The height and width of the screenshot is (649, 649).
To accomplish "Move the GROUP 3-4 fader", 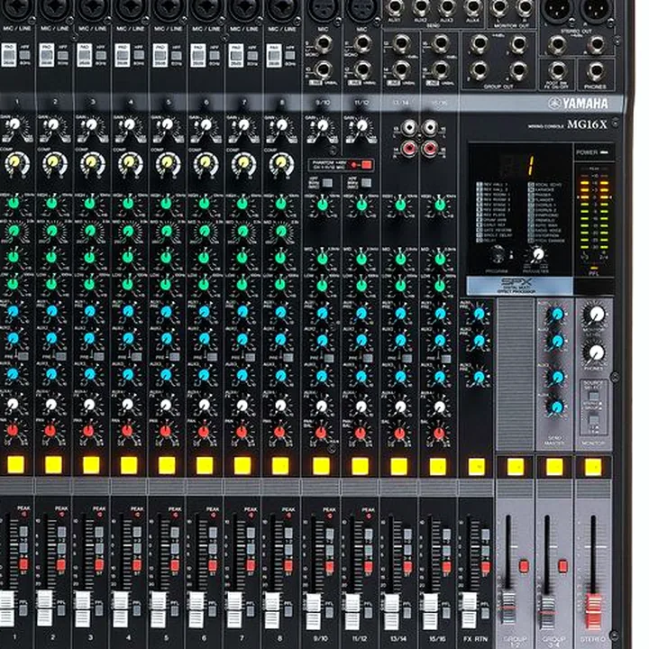I will point(547,612).
